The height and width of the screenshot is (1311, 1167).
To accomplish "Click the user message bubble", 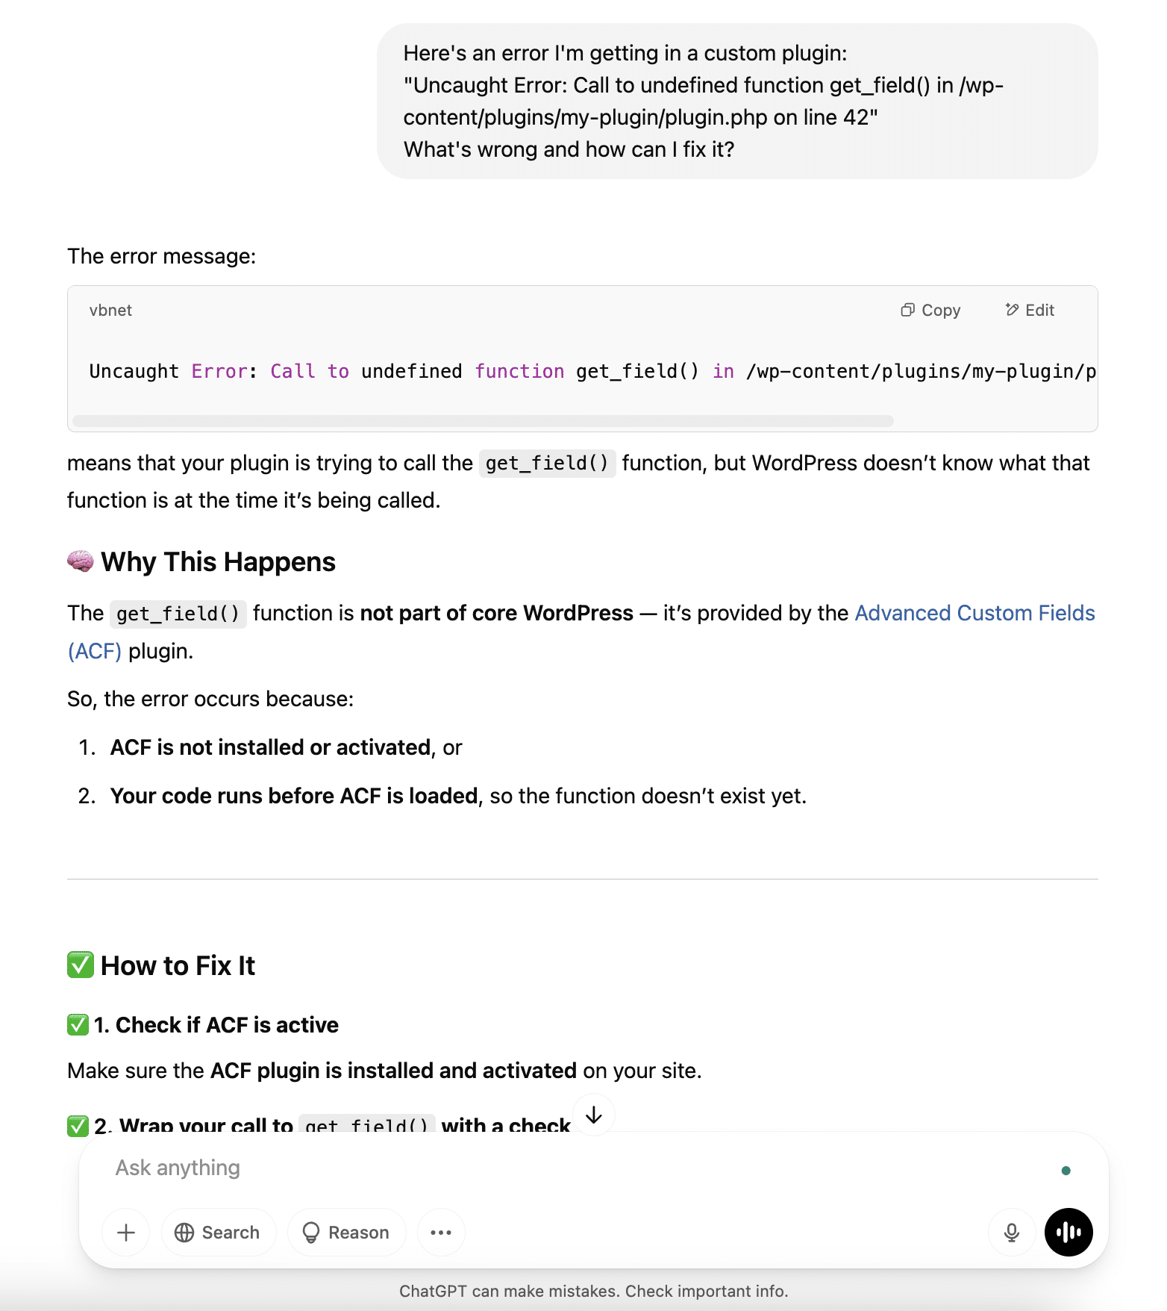I will click(736, 102).
